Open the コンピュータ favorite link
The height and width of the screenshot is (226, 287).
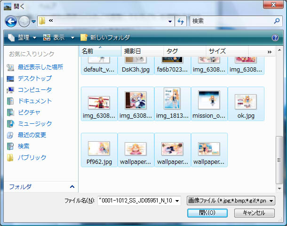[35, 90]
